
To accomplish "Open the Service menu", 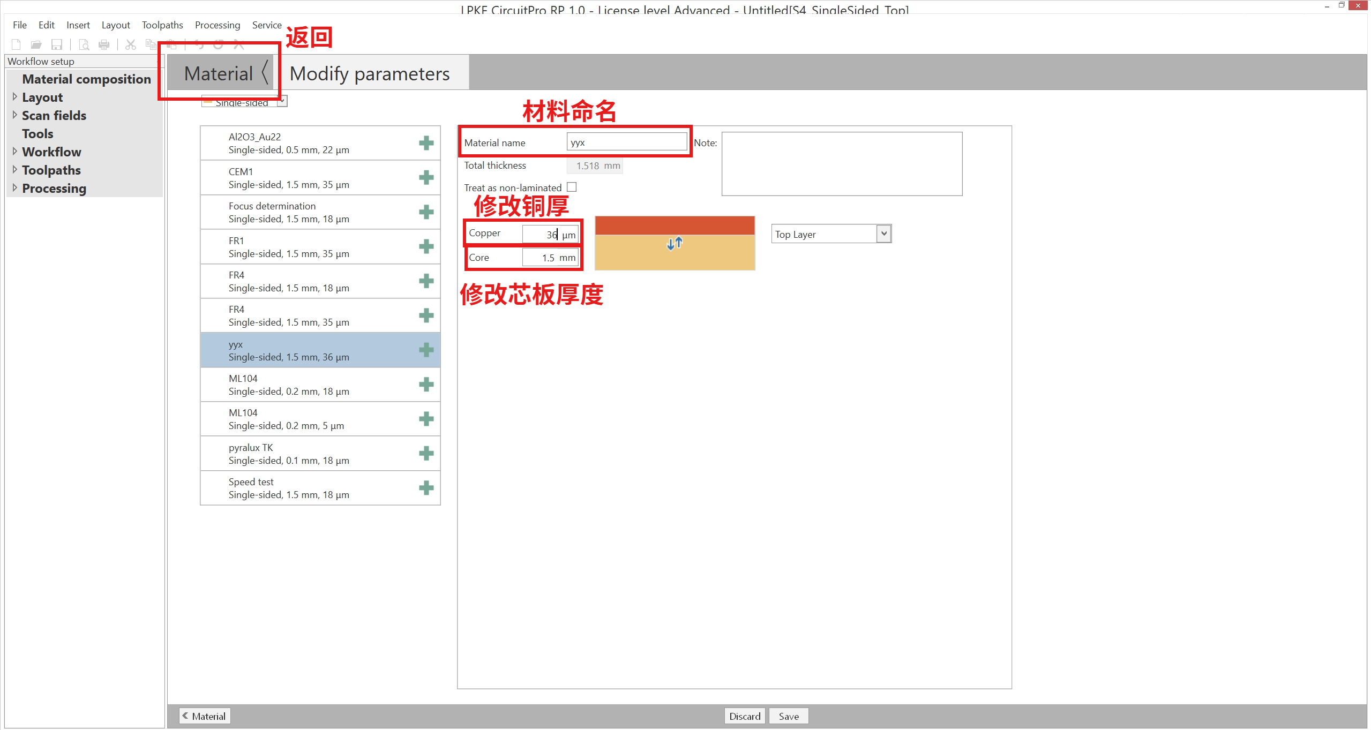I will tap(266, 25).
